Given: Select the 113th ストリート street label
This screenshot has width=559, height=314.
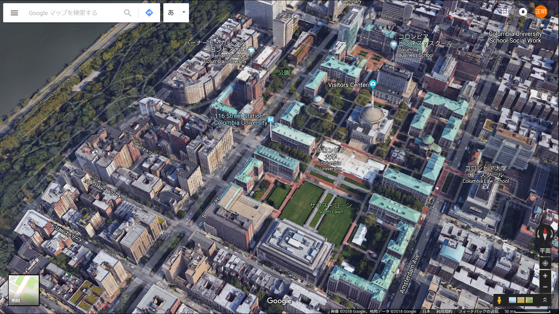Looking at the screenshot, I should 66,233.
